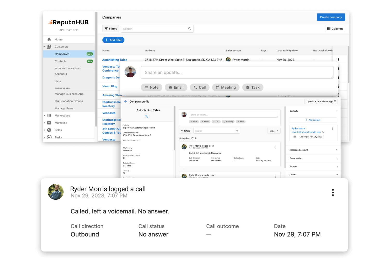Open Filters in company profile activity feed

[x=185, y=131]
